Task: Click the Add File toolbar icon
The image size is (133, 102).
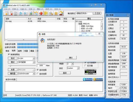Action: pos(6,13)
